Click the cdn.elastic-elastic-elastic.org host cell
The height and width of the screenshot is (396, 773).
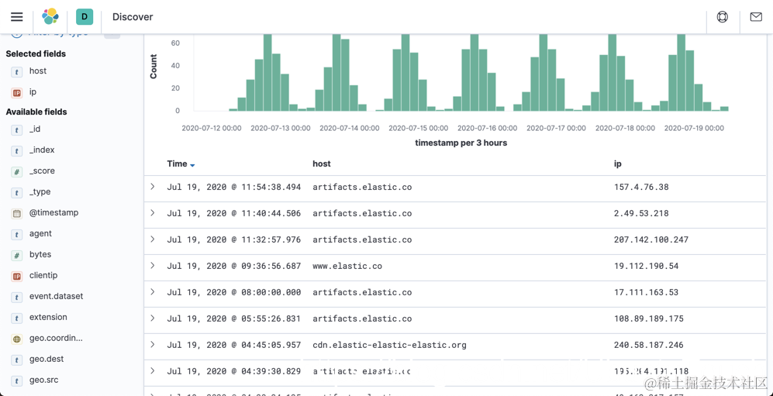[x=389, y=345]
